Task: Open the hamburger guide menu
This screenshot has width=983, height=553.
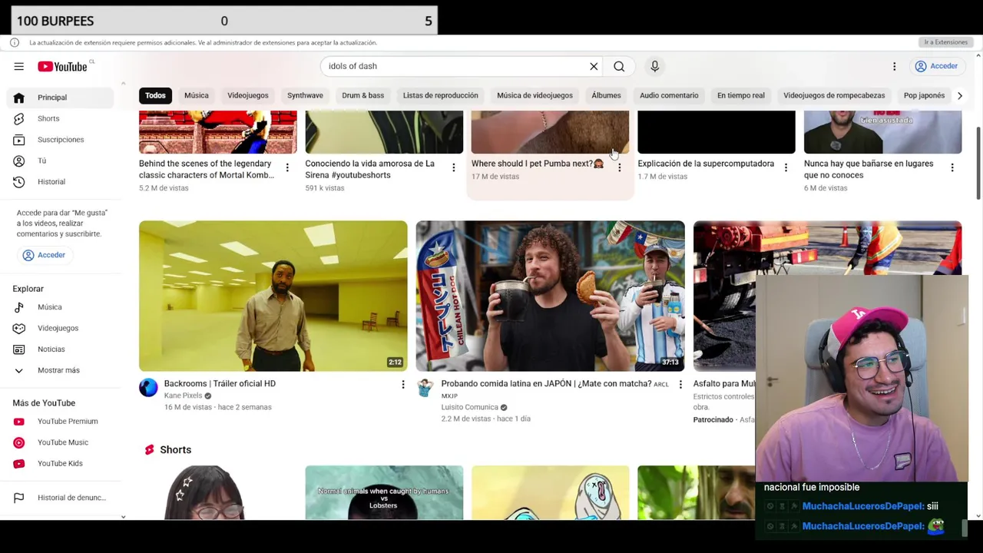Action: 18,66
